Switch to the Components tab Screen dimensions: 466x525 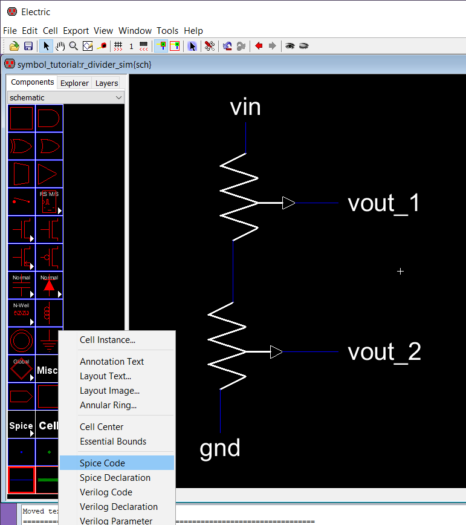point(32,82)
